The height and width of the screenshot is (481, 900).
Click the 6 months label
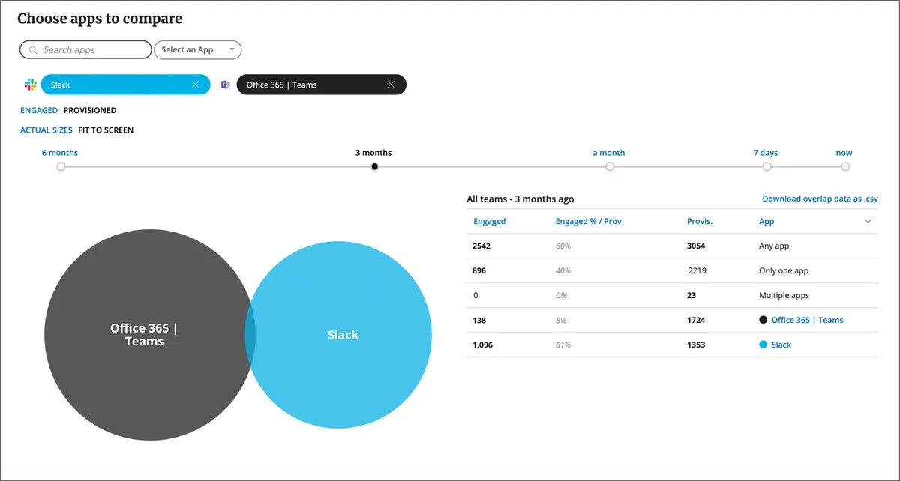60,153
